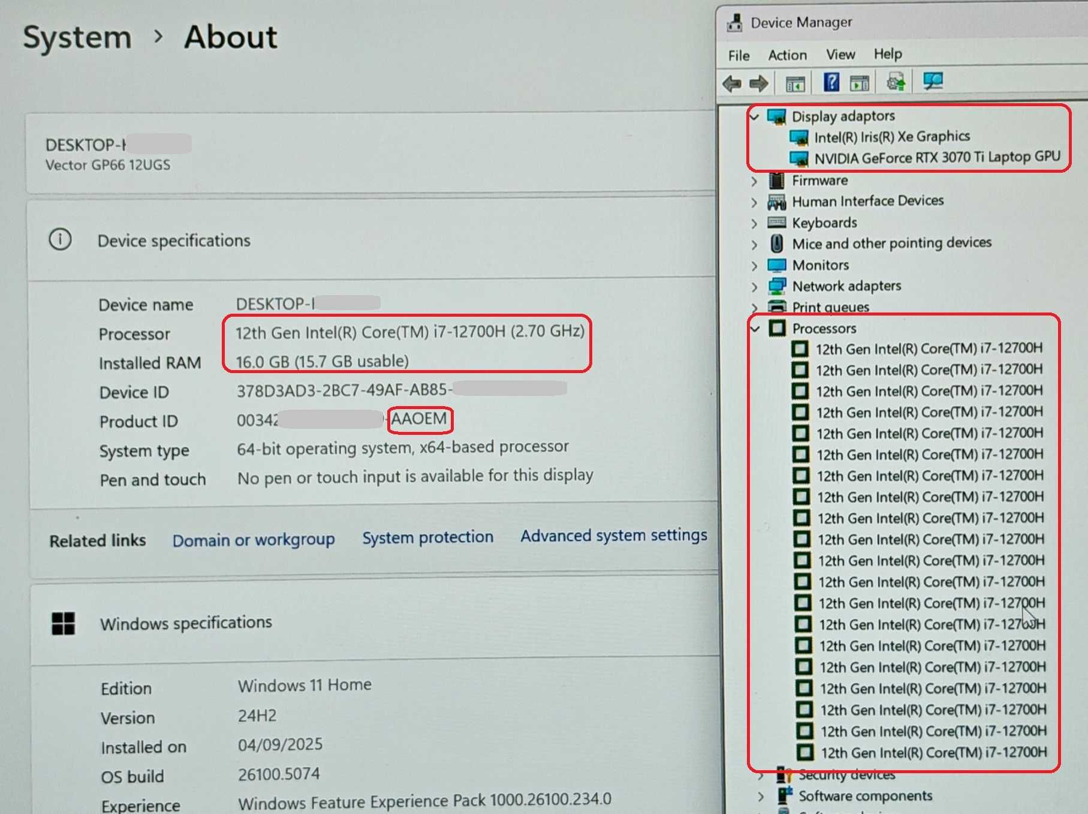Click the Update device driver toolbar icon
The height and width of the screenshot is (814, 1088).
(896, 82)
